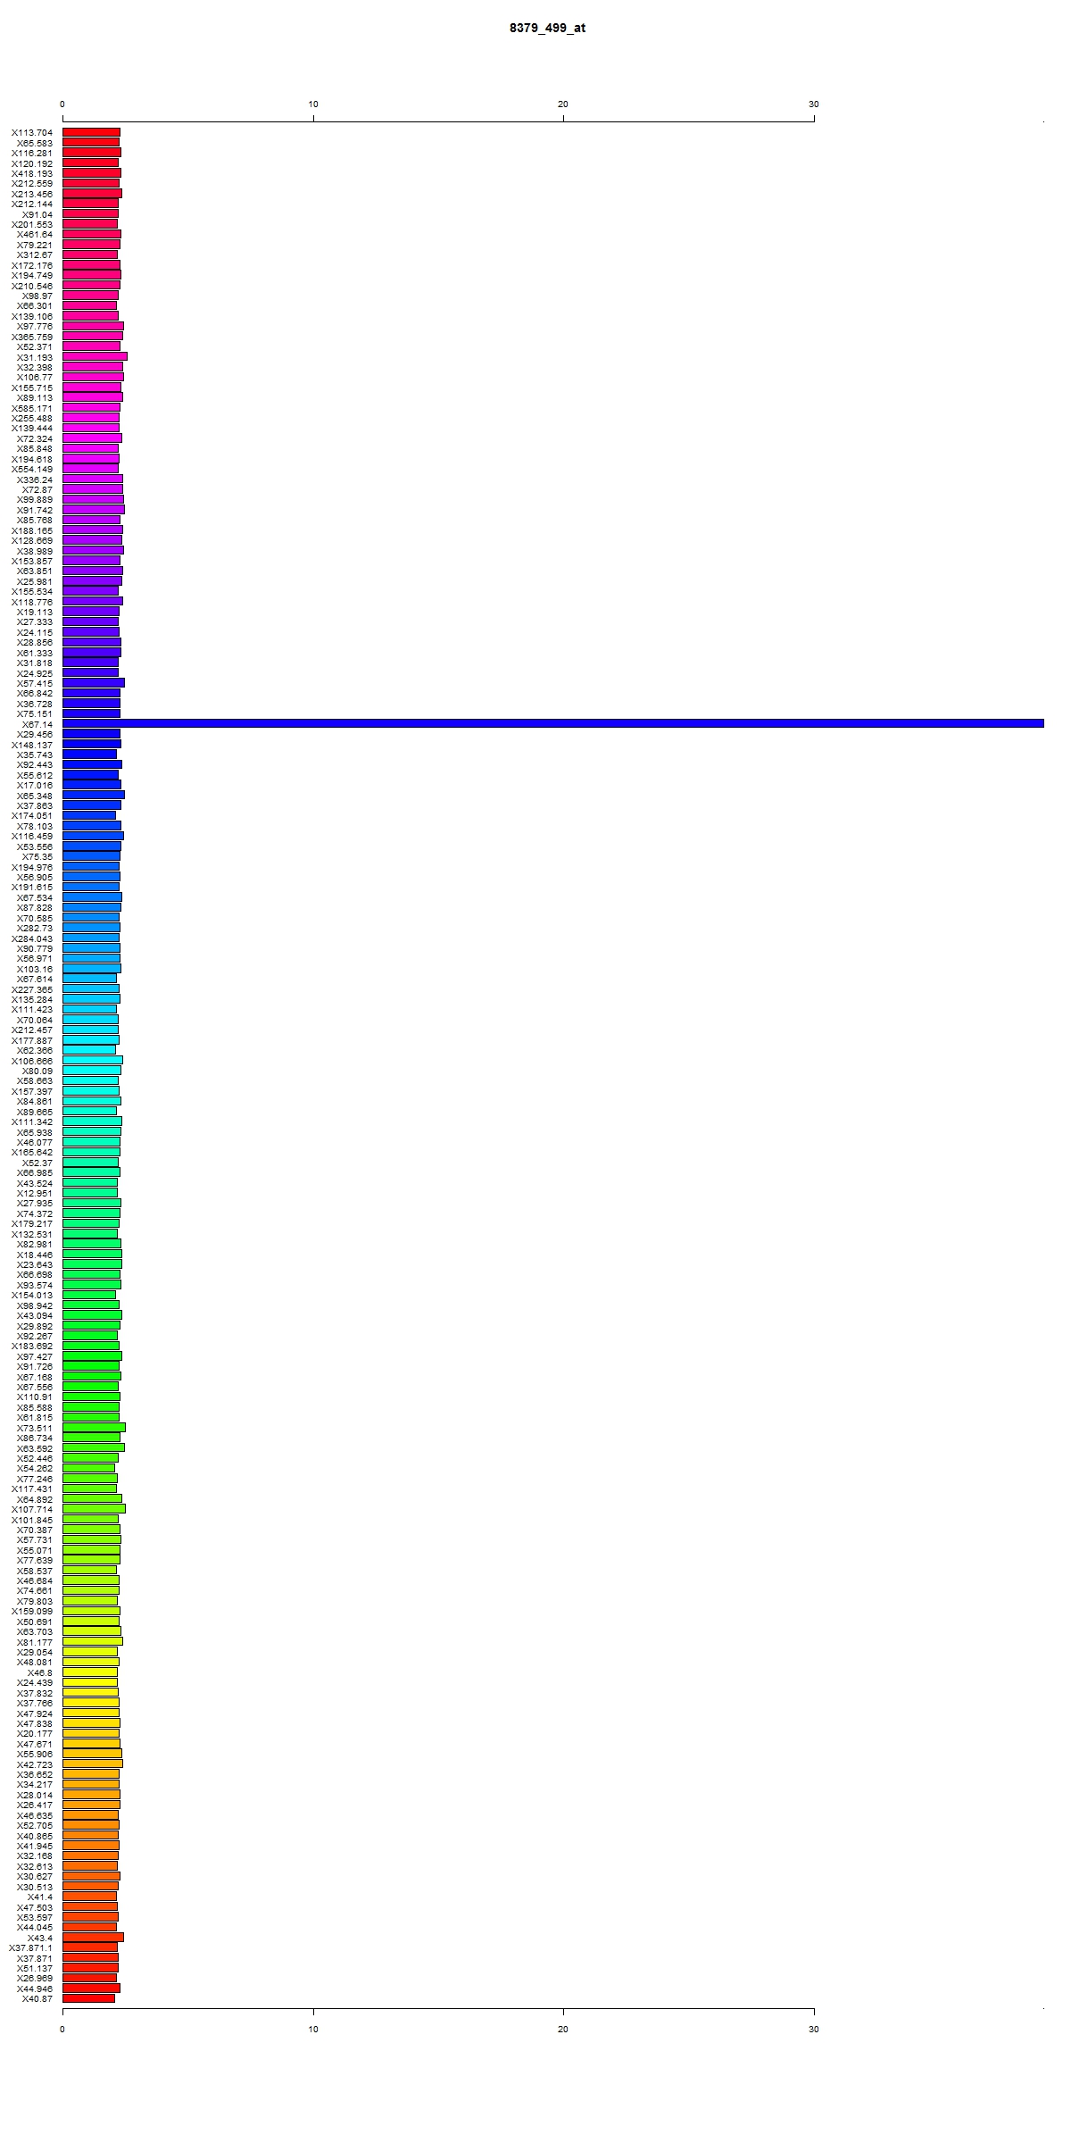Select the row label X92.443
Image resolution: width=1071 pixels, height=2143 pixels.
point(35,764)
